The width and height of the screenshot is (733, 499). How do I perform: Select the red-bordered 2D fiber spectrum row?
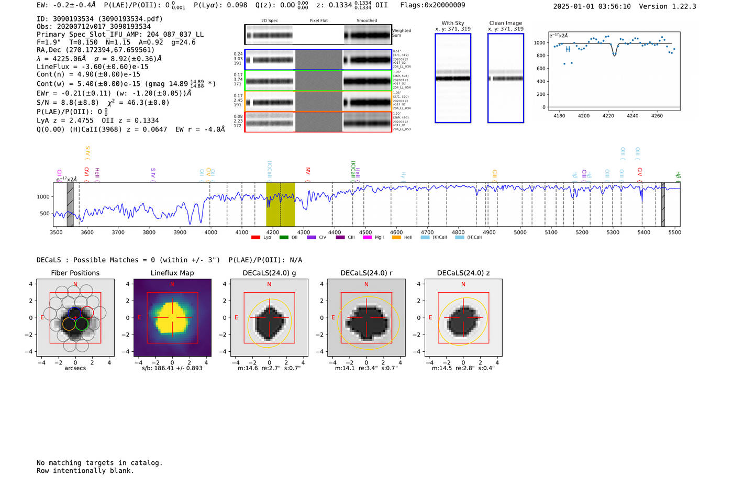click(x=318, y=122)
